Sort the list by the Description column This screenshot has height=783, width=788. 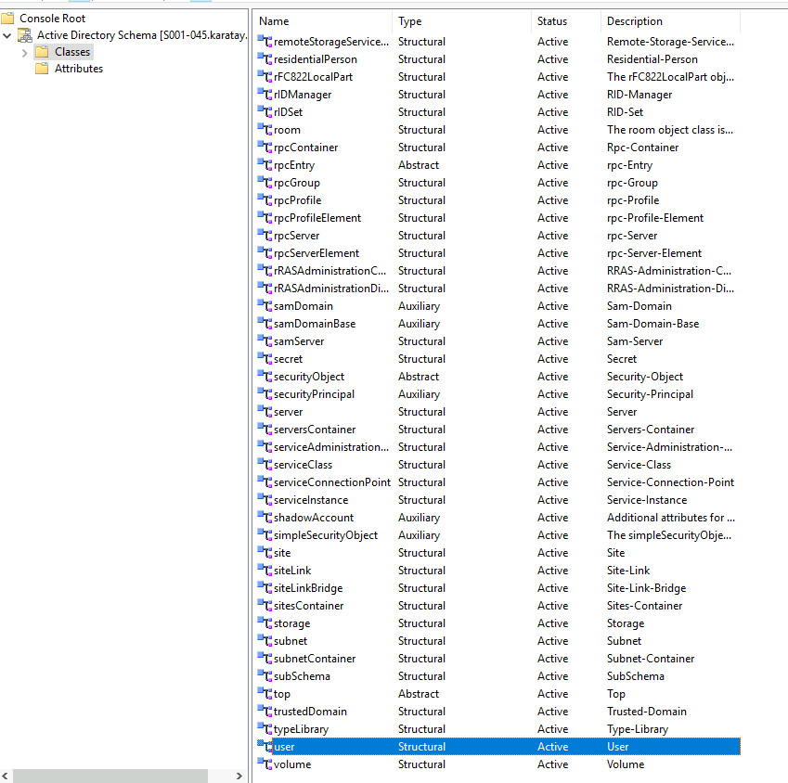click(670, 21)
